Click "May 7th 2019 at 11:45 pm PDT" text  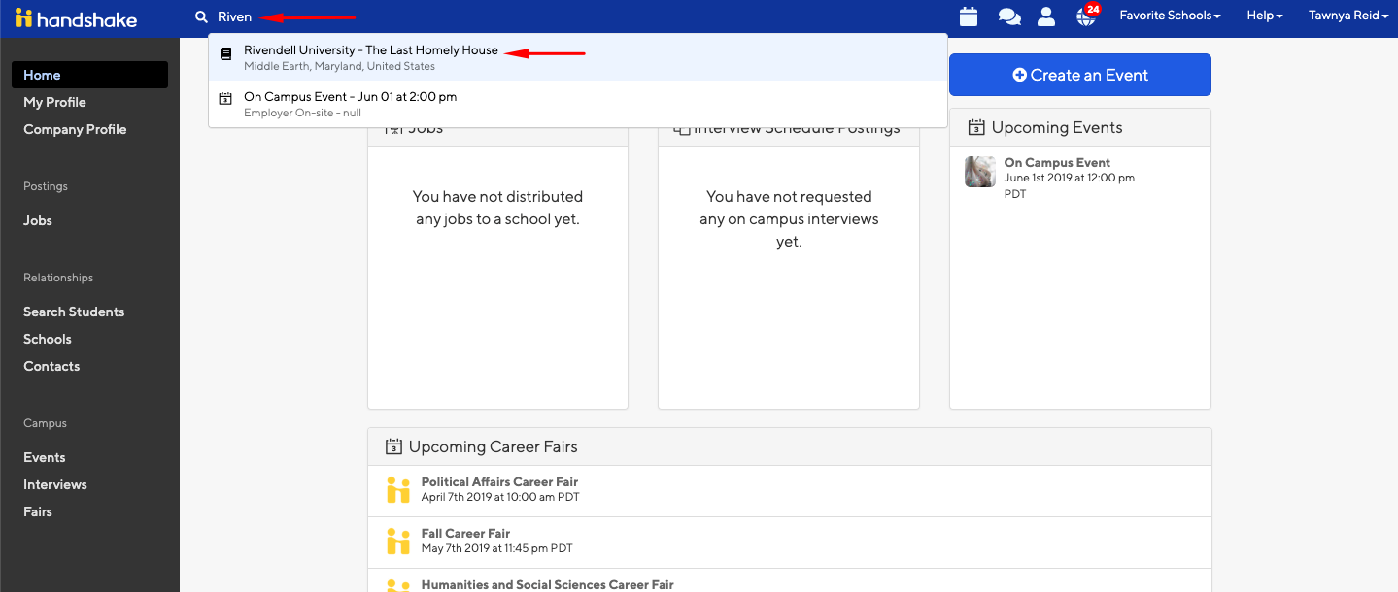pyautogui.click(x=497, y=548)
